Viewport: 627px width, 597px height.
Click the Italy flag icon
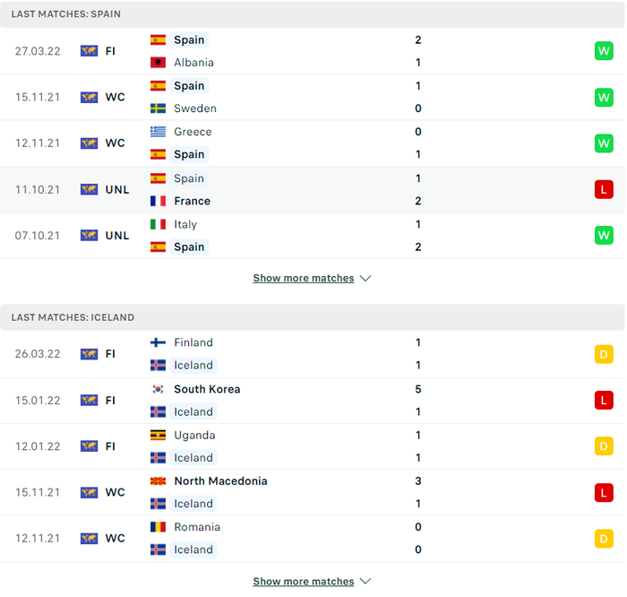click(x=158, y=224)
